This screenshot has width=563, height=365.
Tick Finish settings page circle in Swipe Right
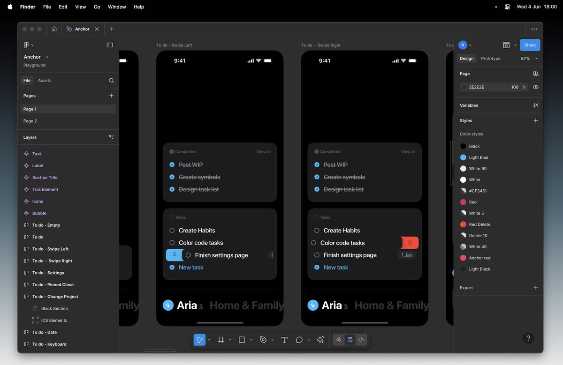pos(317,255)
